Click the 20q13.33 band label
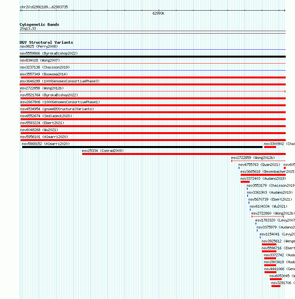295x299 pixels. click(x=28, y=28)
